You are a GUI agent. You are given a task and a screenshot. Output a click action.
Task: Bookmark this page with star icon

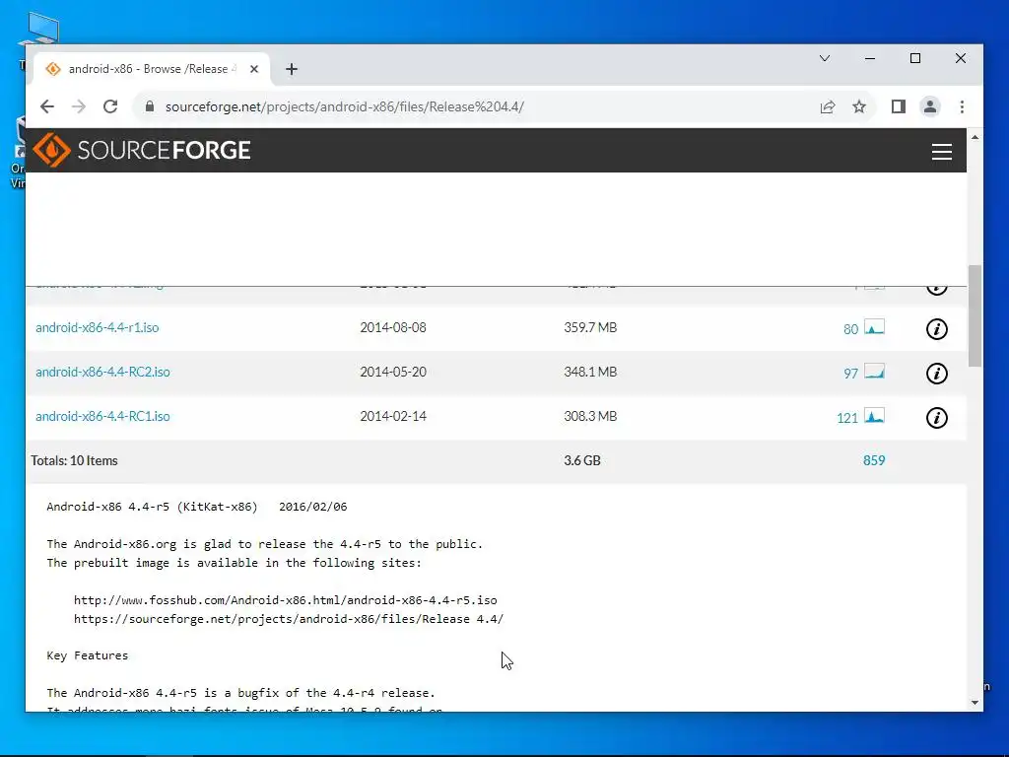(859, 106)
